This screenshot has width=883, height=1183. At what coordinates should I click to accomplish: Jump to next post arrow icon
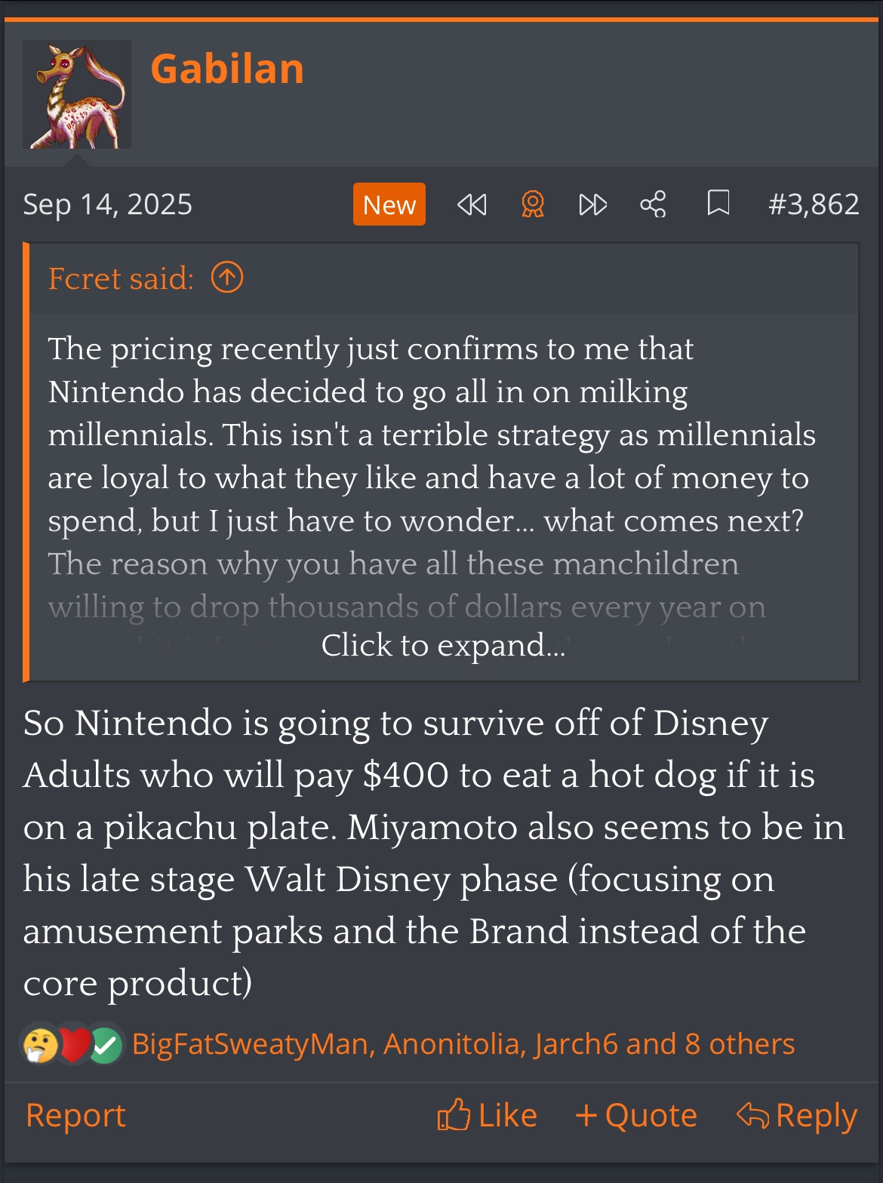tap(592, 204)
